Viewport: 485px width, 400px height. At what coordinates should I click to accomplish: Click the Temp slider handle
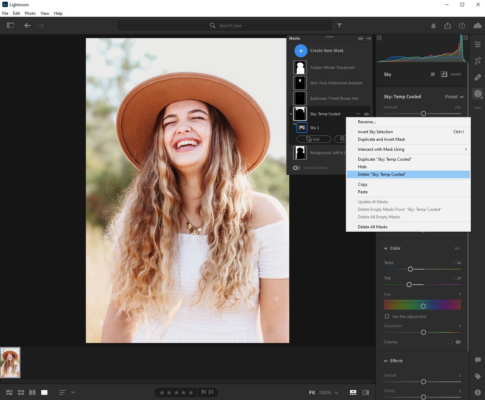tap(410, 269)
